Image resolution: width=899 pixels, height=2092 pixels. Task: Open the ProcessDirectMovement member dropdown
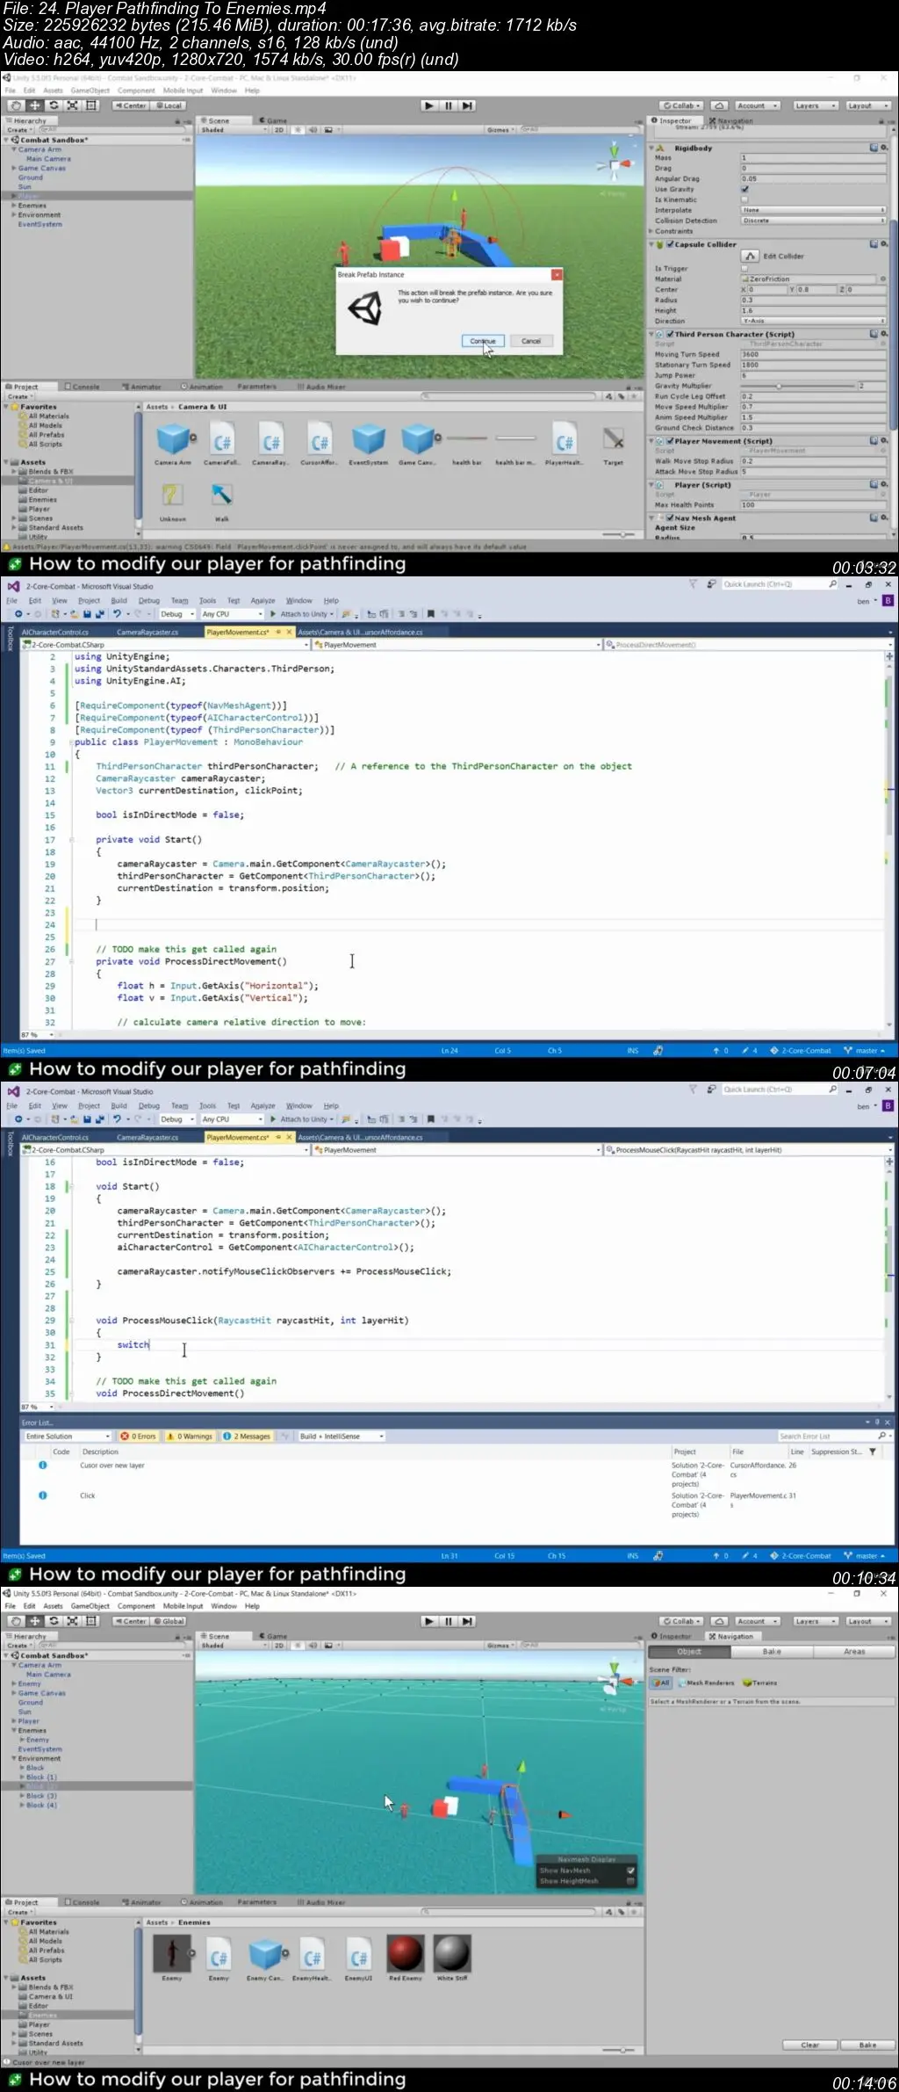tap(747, 644)
